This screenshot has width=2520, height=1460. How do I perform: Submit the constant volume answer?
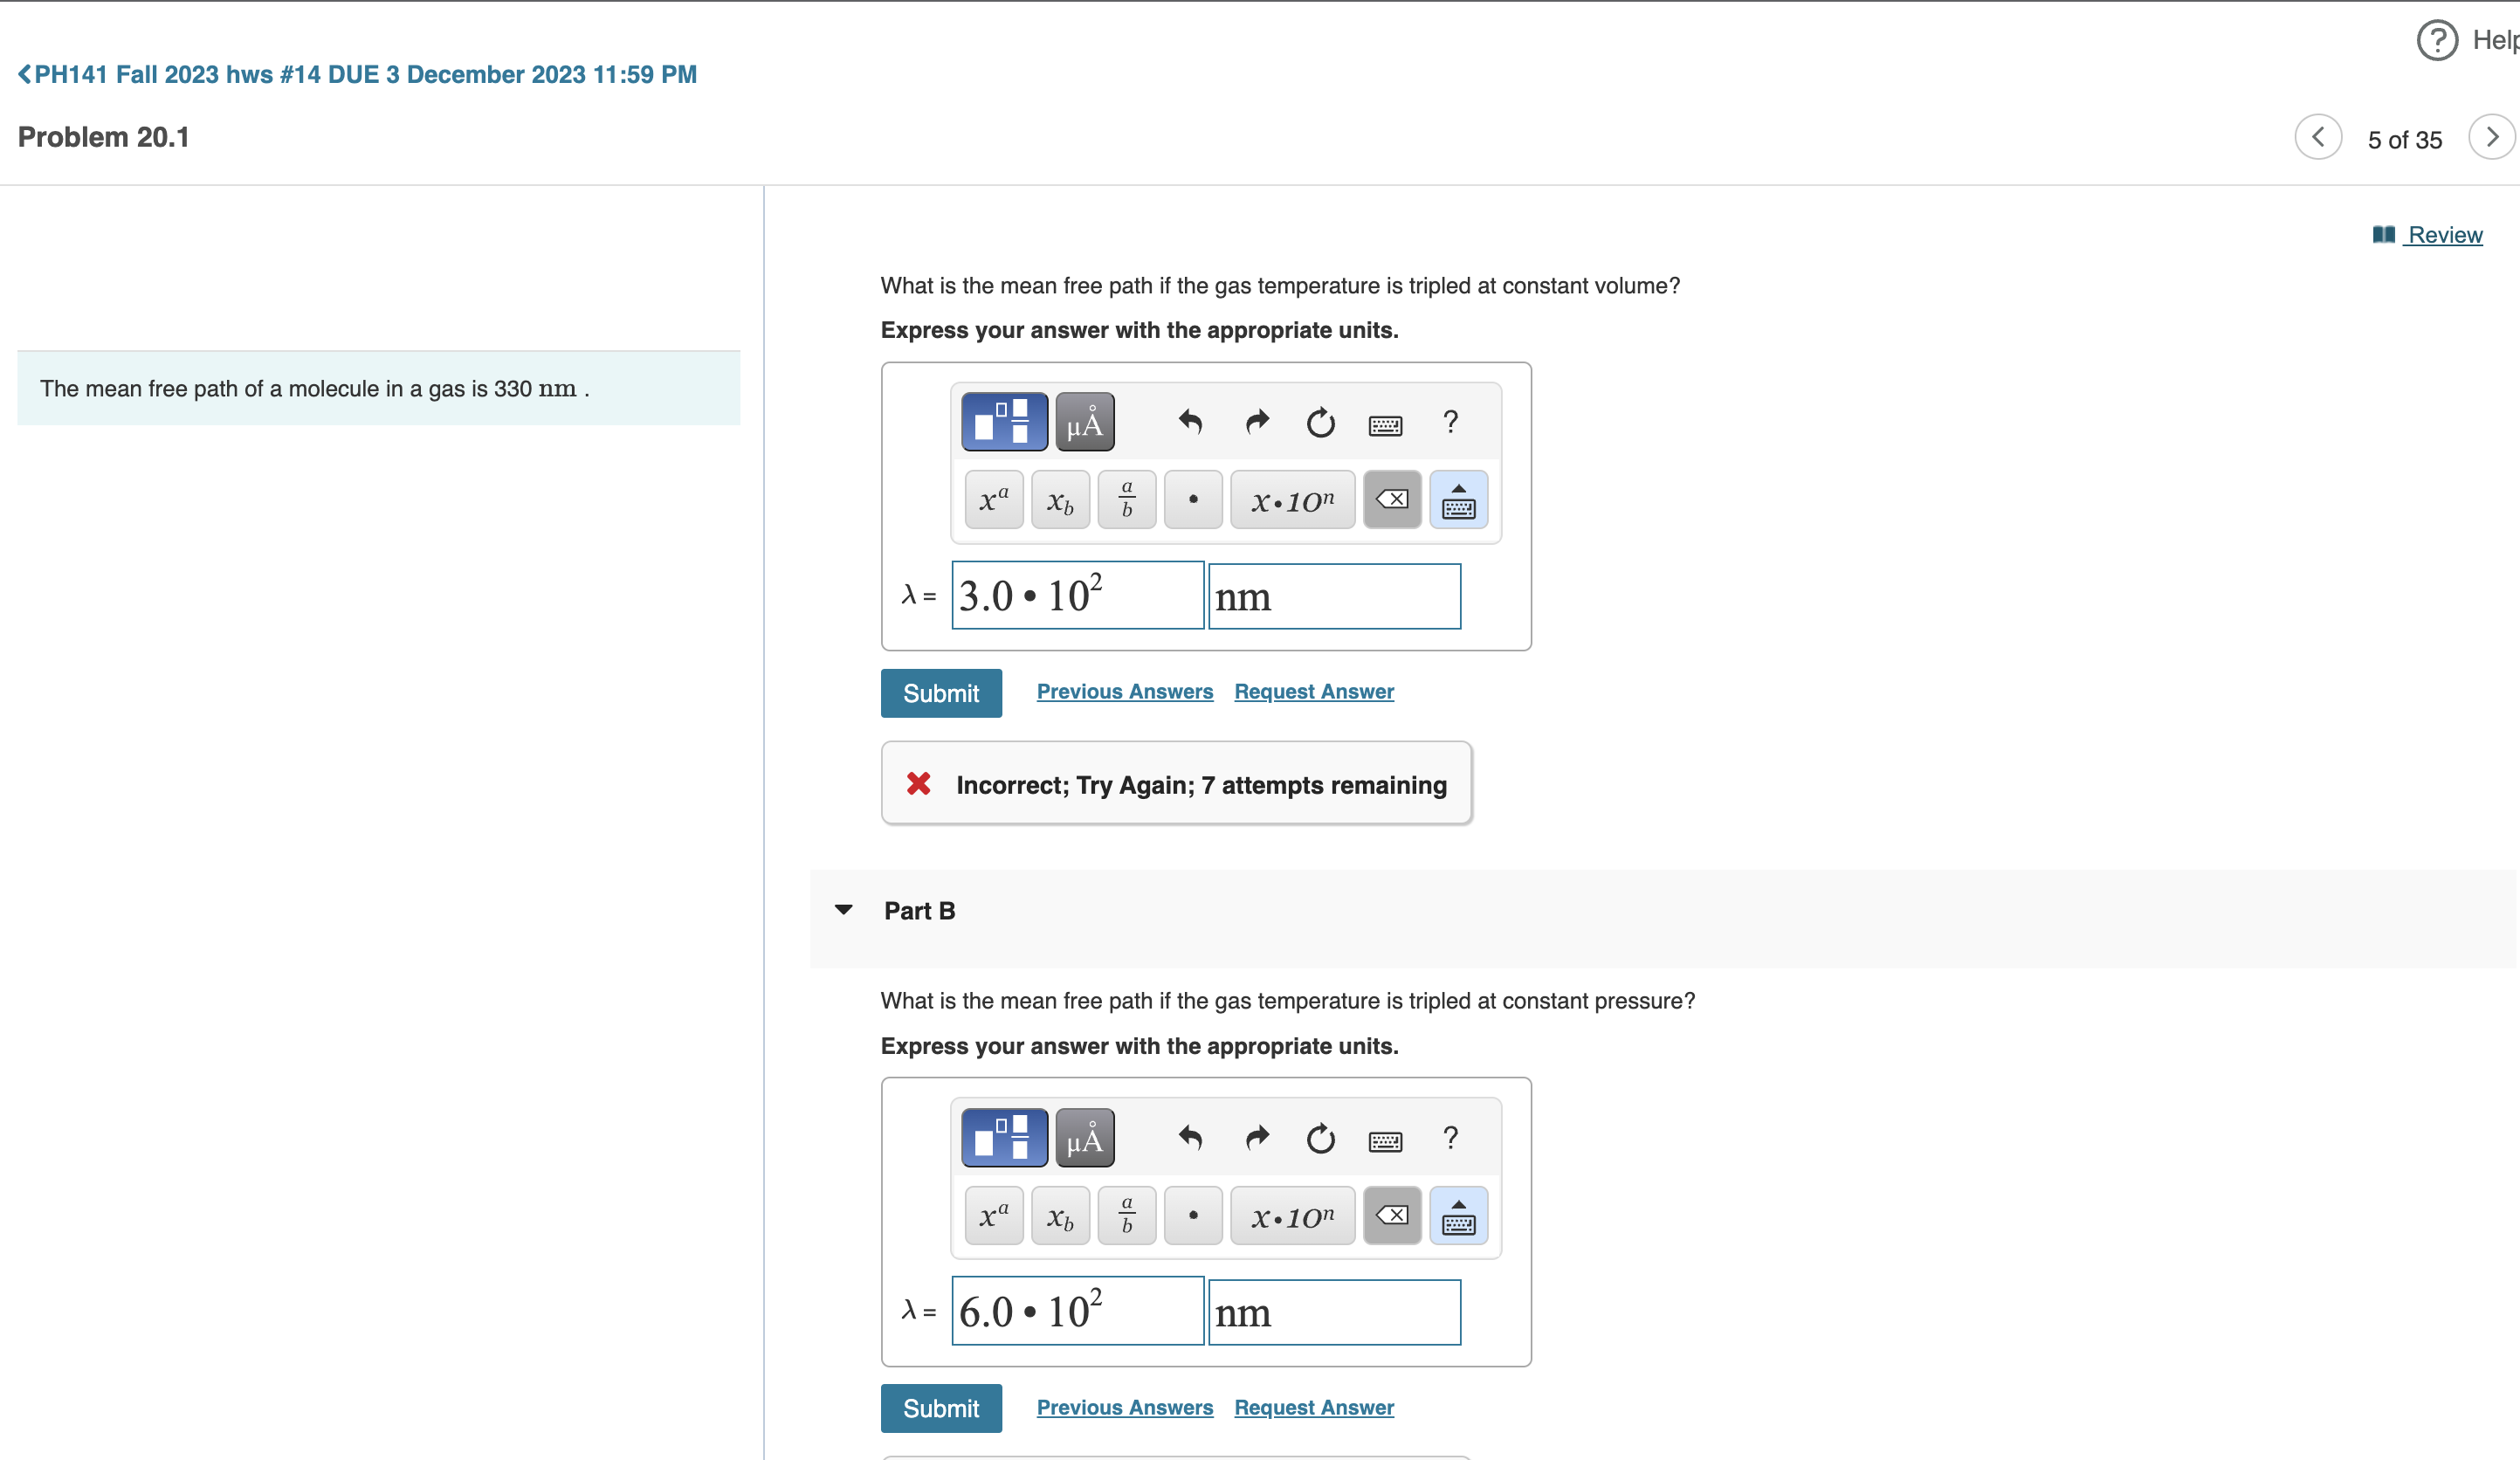[x=941, y=693]
